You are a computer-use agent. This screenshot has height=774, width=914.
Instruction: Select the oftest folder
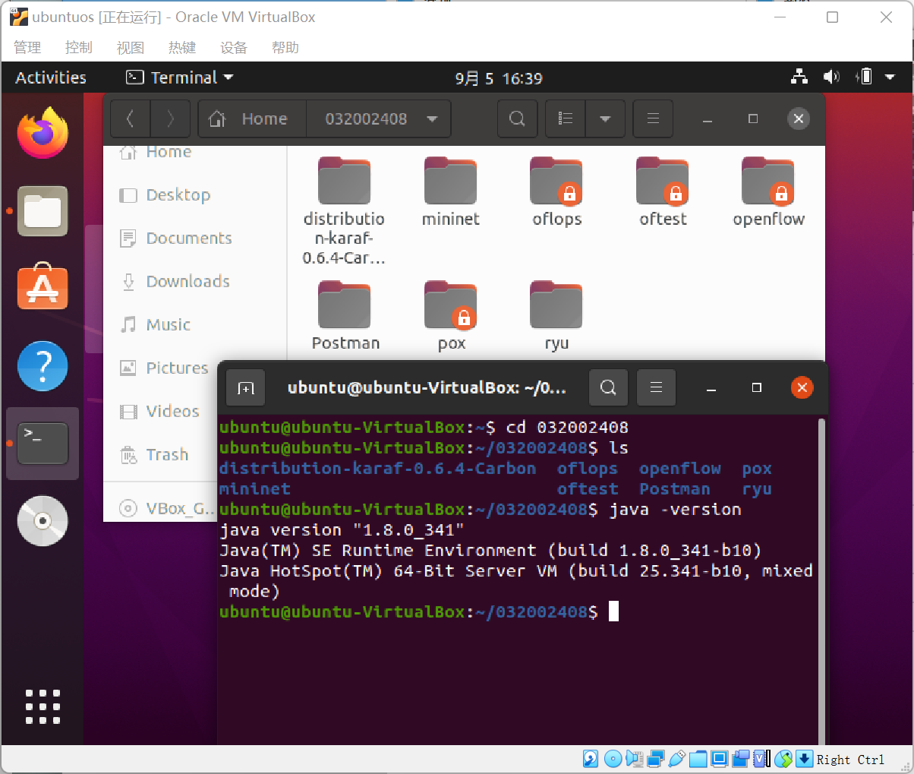663,192
